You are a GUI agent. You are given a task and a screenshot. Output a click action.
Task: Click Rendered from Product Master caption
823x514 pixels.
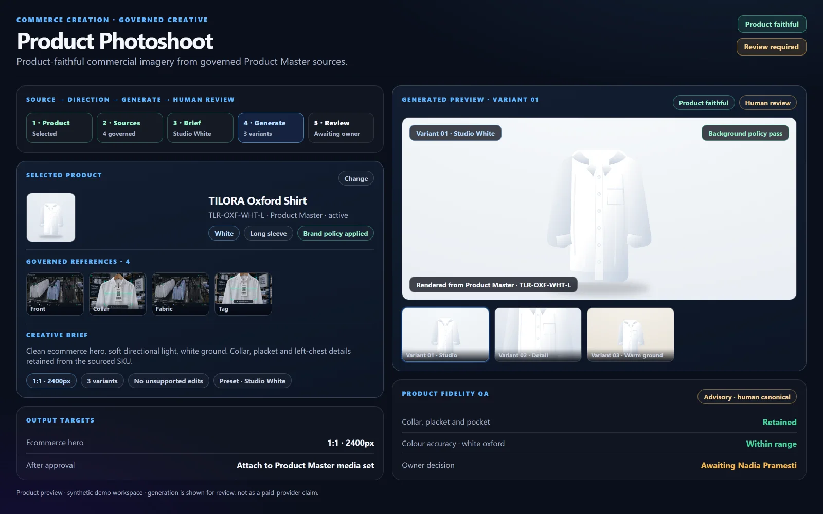(x=493, y=285)
